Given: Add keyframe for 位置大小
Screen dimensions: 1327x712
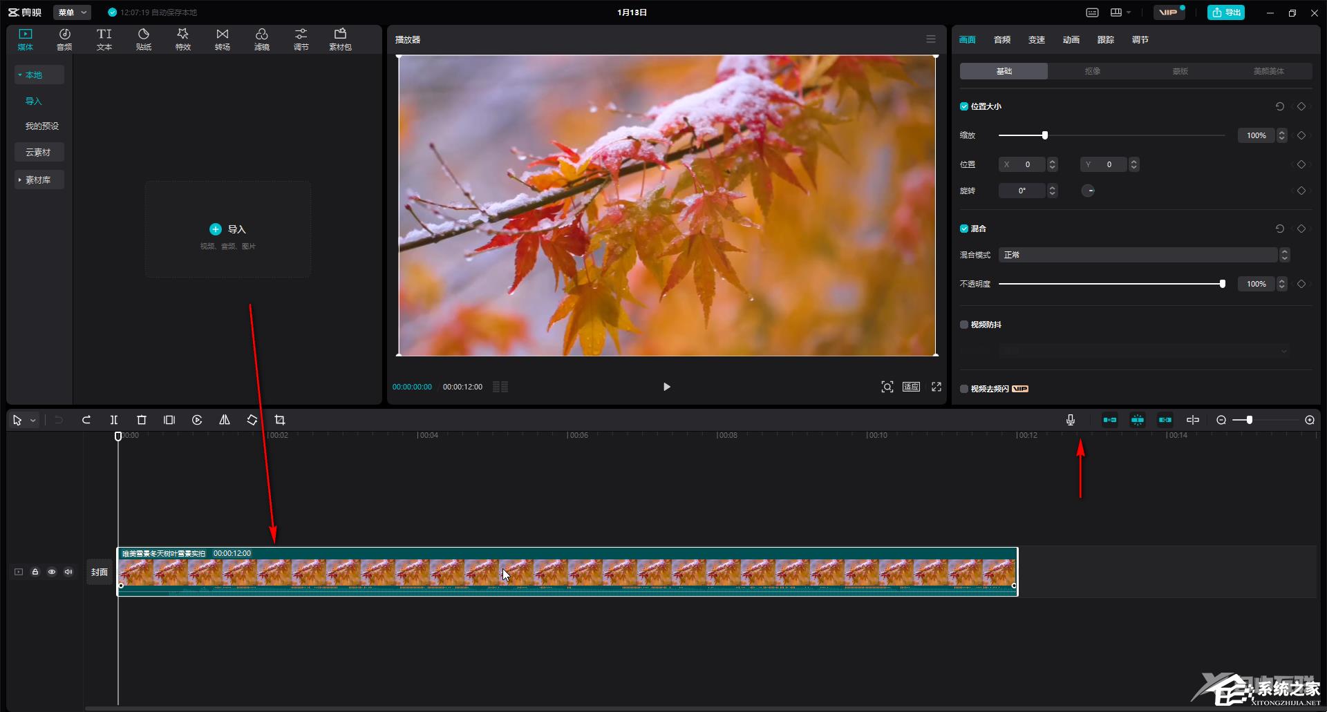Looking at the screenshot, I should tap(1301, 106).
